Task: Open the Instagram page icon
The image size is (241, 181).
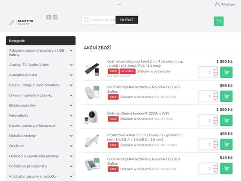Action: click(55, 17)
